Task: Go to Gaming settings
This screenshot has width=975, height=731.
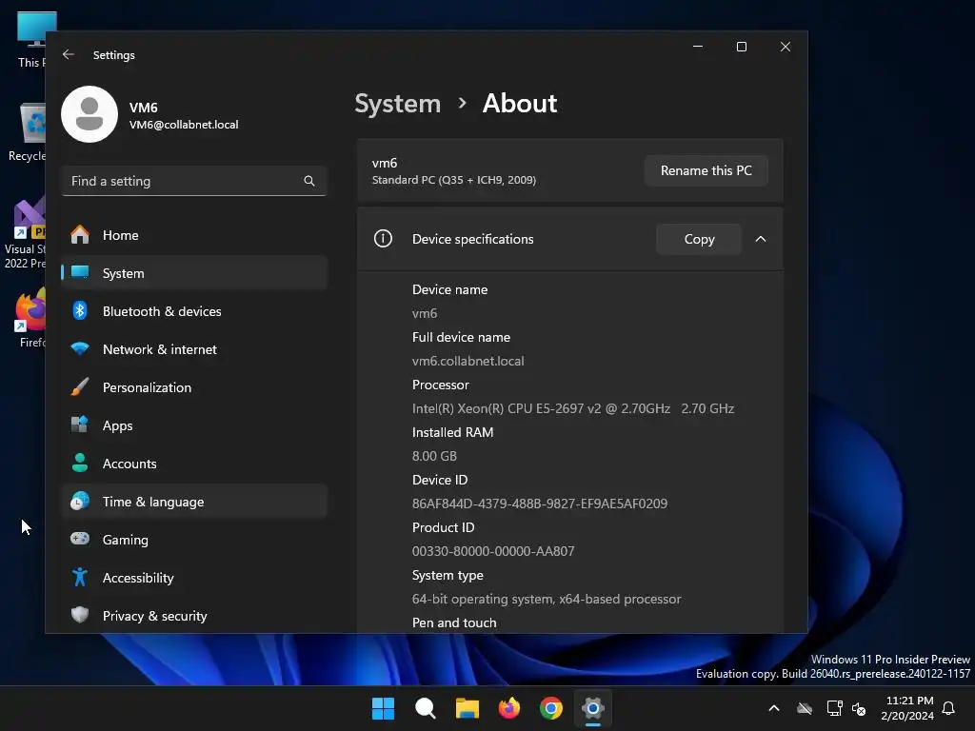Action: [x=194, y=539]
